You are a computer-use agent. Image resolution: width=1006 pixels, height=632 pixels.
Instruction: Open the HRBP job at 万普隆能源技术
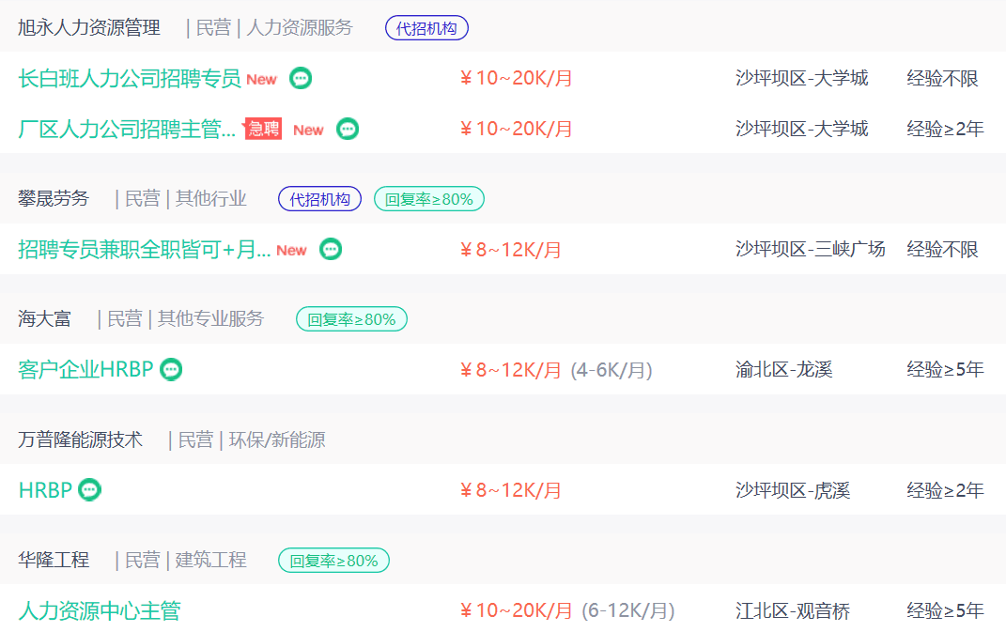[45, 490]
